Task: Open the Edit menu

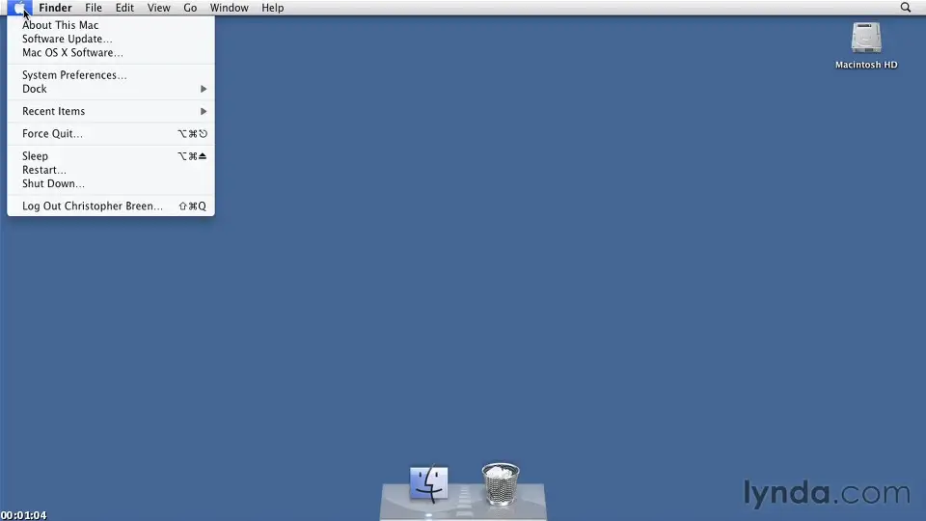Action: 124,8
